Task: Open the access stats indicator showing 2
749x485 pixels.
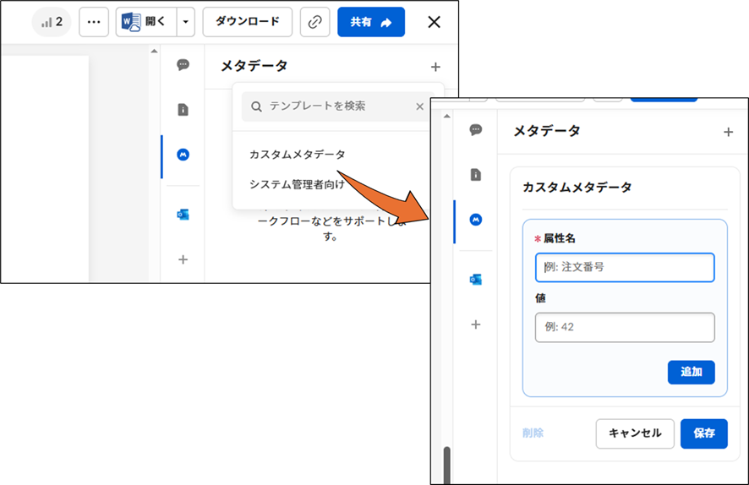Action: click(x=52, y=22)
